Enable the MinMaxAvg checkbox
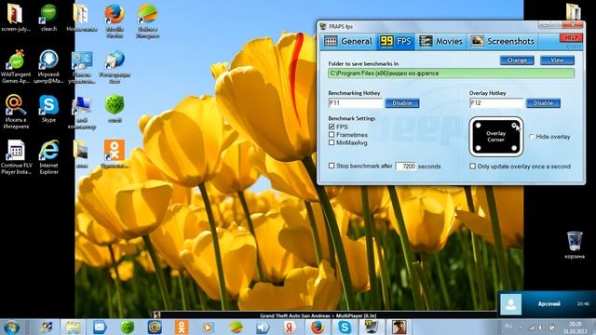596x335 pixels. pyautogui.click(x=332, y=142)
